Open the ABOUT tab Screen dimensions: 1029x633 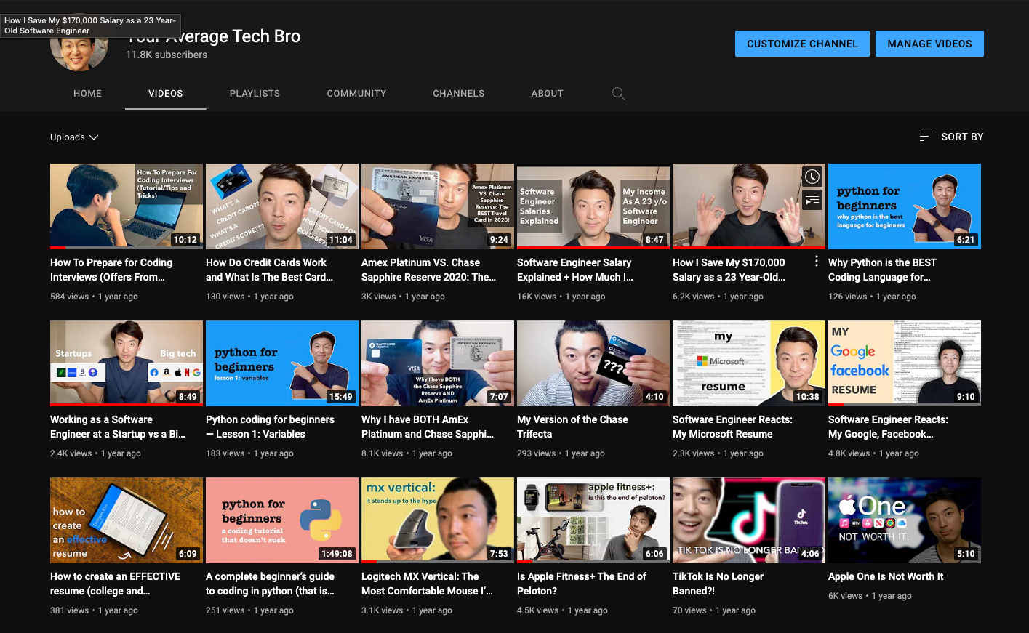coord(548,94)
